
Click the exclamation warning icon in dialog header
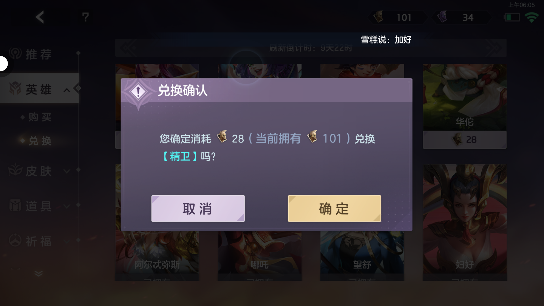tap(138, 92)
